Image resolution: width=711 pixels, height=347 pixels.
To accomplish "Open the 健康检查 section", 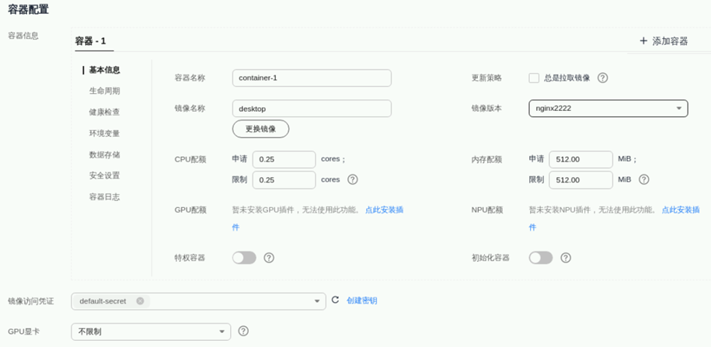I will [104, 112].
